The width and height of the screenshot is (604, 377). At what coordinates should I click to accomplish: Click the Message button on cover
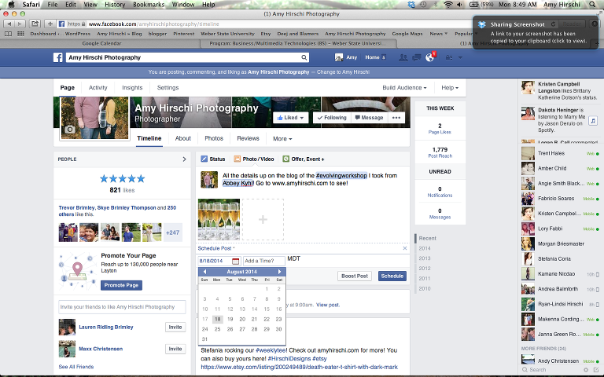369,118
